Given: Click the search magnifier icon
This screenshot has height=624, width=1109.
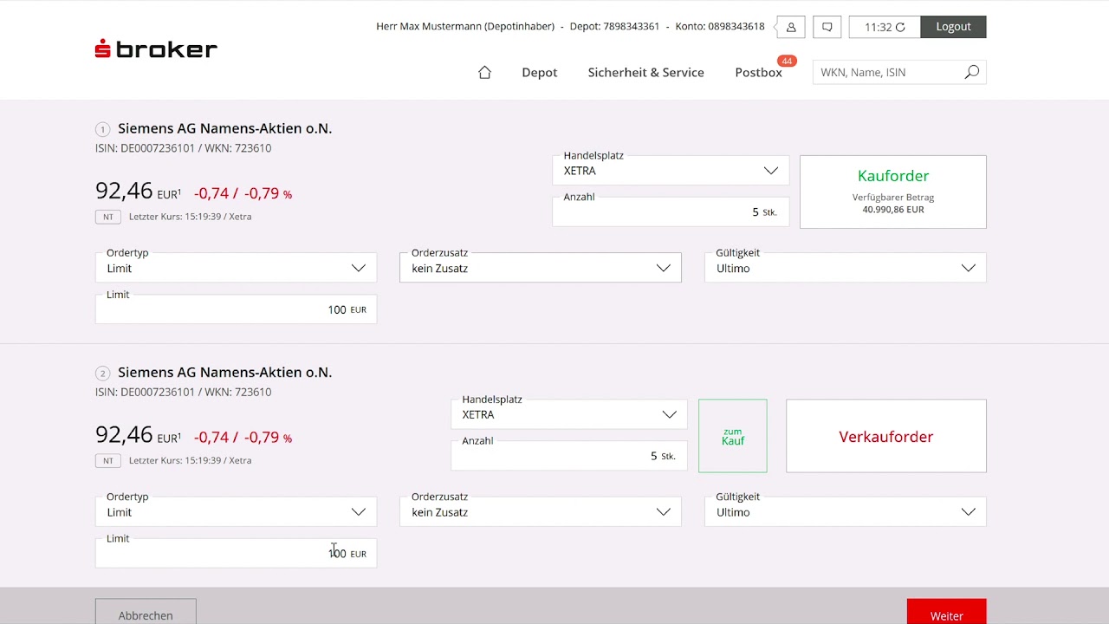Looking at the screenshot, I should (972, 73).
